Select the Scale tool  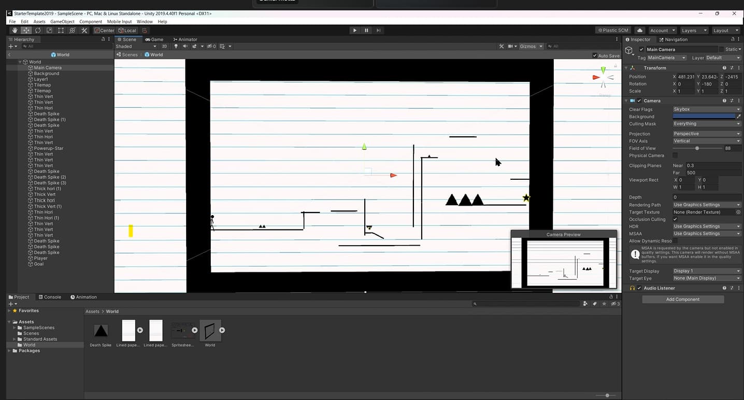[x=49, y=30]
